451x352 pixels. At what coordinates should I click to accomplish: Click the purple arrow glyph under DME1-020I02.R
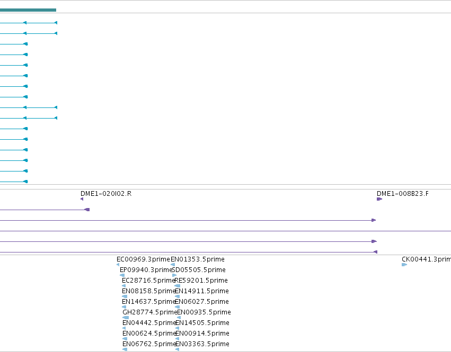click(x=82, y=199)
